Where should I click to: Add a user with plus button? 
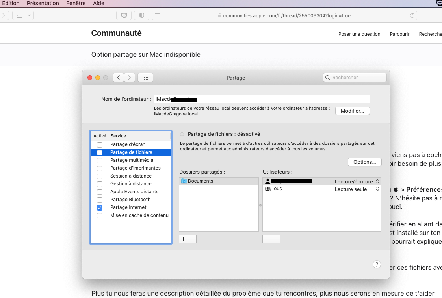pos(267,239)
